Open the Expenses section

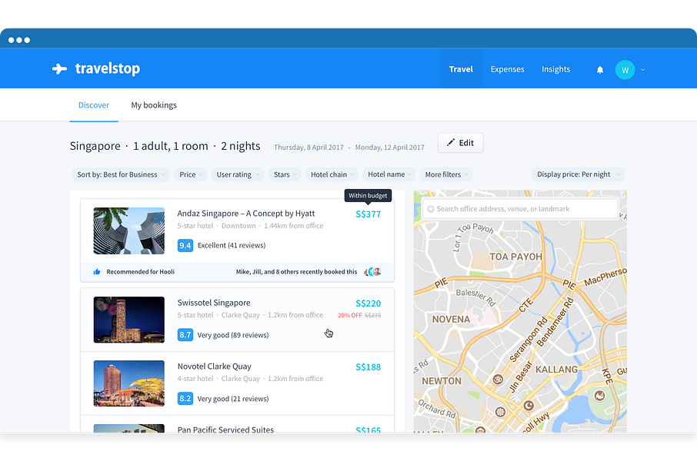507,69
